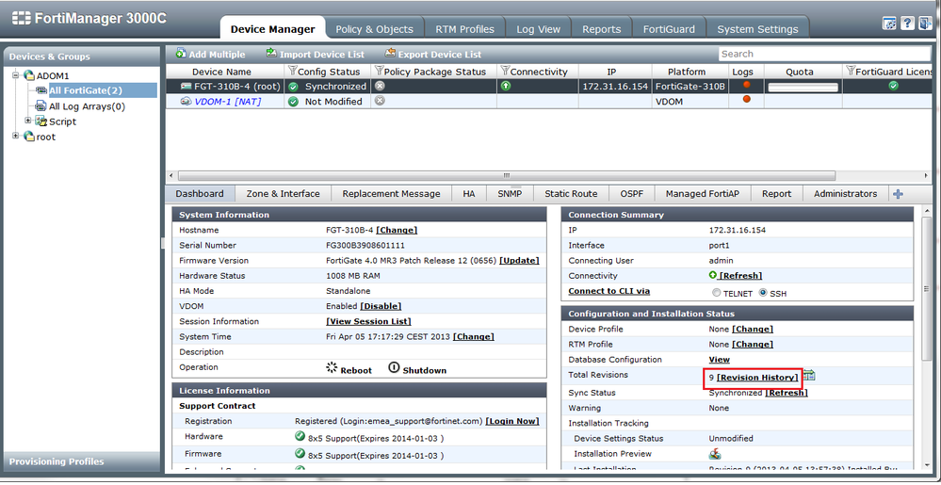Click the Installation Preview icon
Image resolution: width=941 pixels, height=485 pixels.
[x=715, y=454]
